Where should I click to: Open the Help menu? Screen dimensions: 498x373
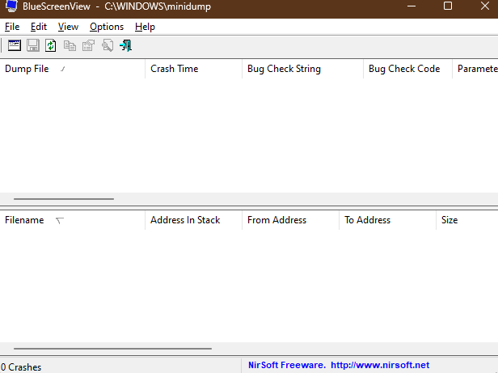point(145,27)
